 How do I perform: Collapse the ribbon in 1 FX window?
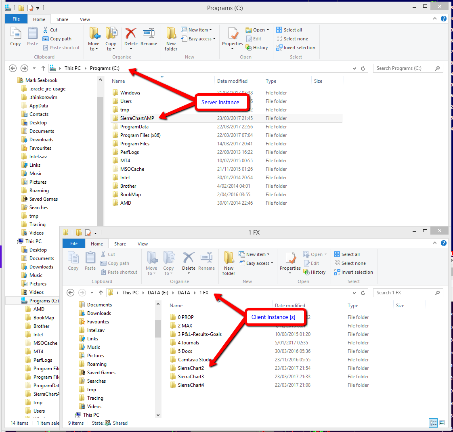435,243
